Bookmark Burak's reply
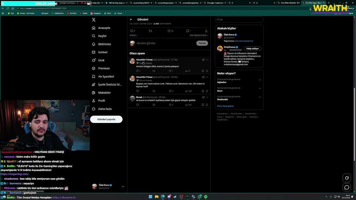Screen dimensions: 356x200 (x=203, y=105)
